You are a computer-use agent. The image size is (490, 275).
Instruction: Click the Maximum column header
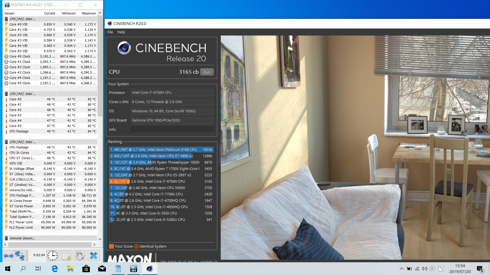point(87,13)
